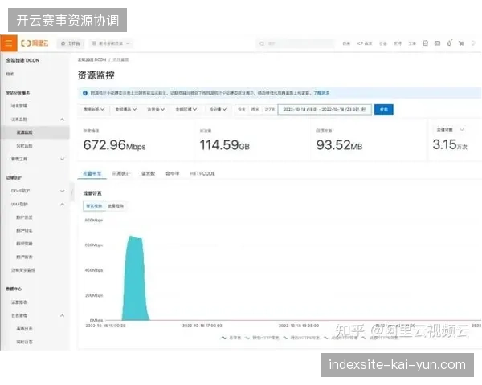The height and width of the screenshot is (385, 482).
Task: Select the 流量视图 chart view toggle
Action: [x=116, y=205]
